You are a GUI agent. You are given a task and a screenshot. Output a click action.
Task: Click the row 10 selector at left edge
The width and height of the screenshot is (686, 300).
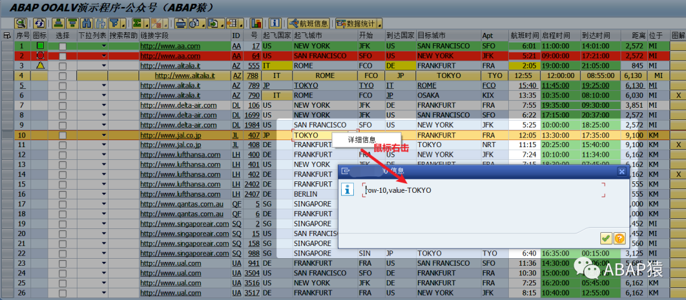(x=7, y=135)
